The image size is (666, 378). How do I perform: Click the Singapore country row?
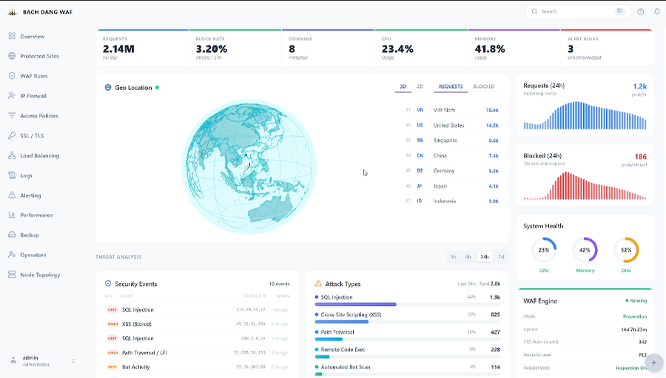pyautogui.click(x=451, y=140)
